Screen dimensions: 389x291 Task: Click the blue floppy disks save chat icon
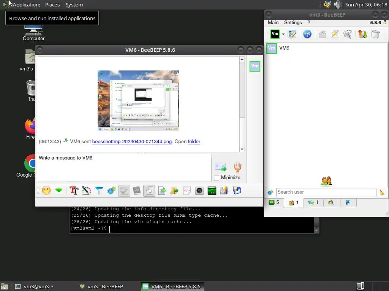tap(237, 191)
